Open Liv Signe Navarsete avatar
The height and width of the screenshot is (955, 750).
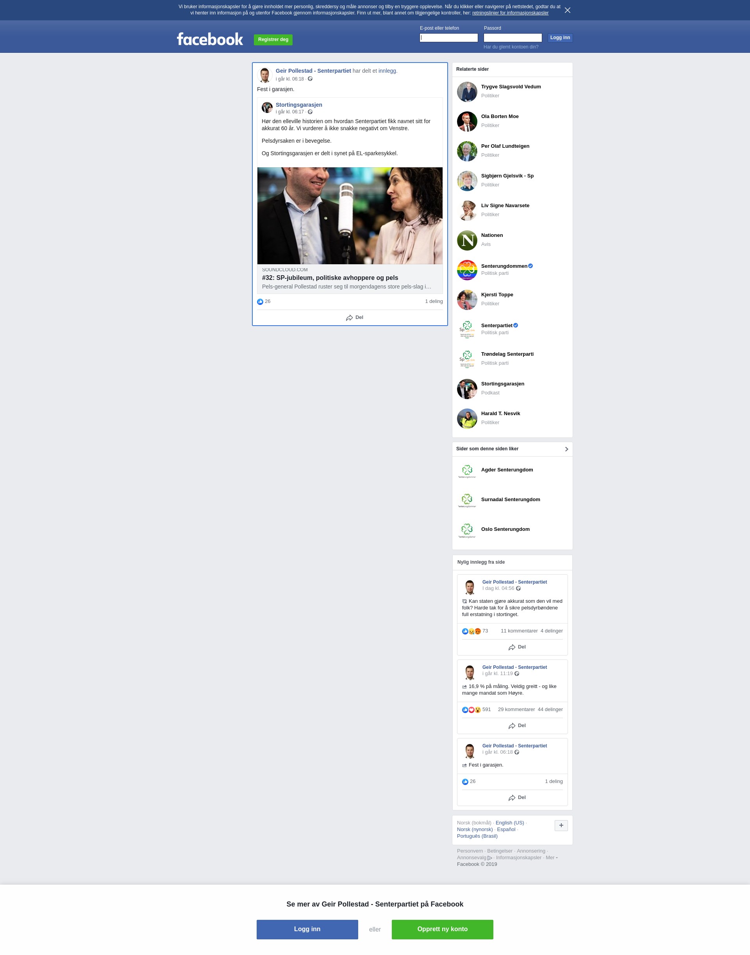[x=467, y=211]
